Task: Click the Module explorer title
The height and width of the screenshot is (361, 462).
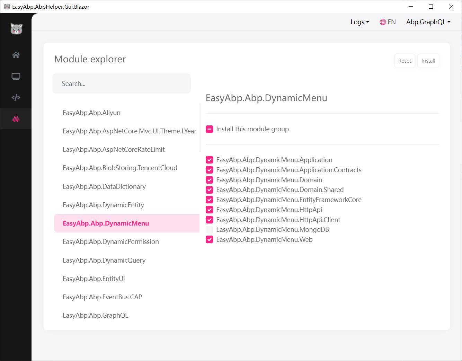Action: (90, 59)
